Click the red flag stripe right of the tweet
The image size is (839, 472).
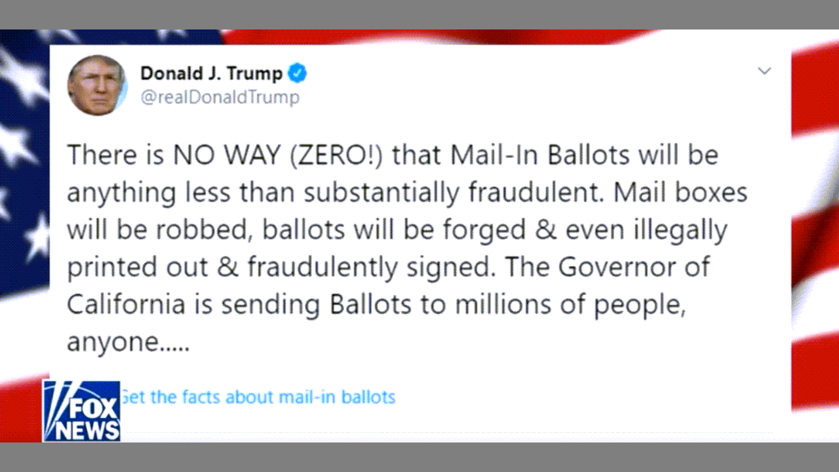[x=815, y=98]
